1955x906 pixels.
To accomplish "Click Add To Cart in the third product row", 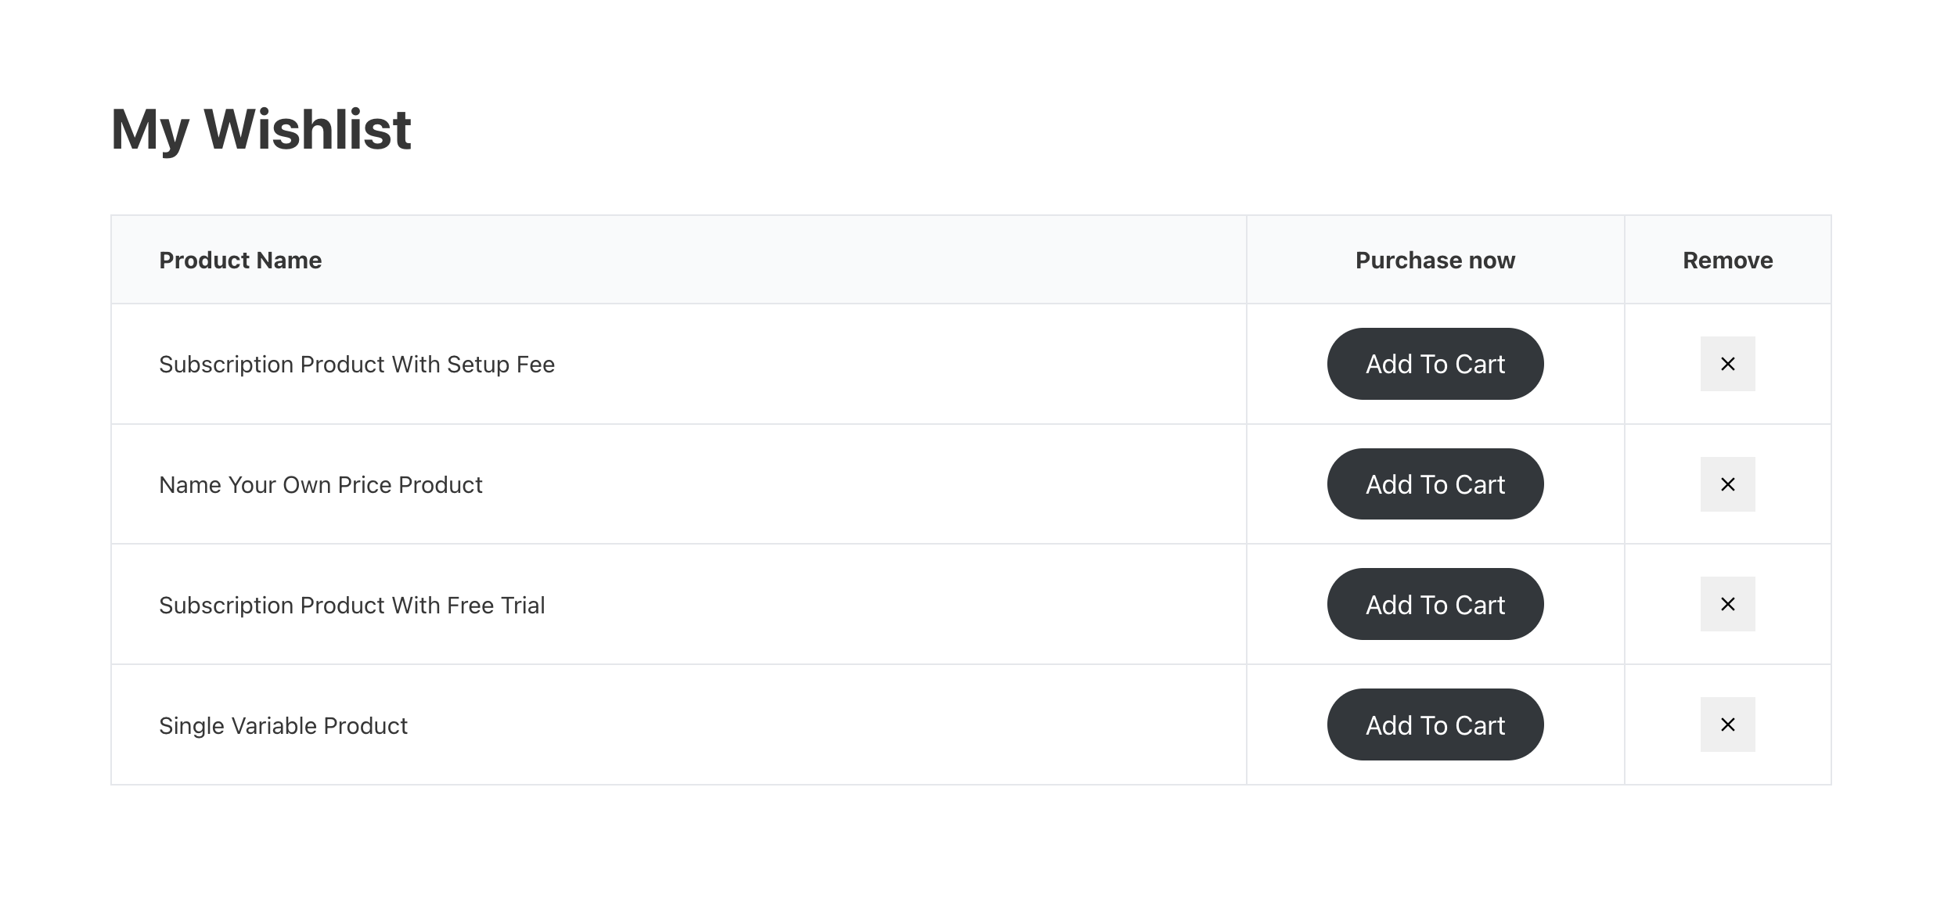I will coord(1435,604).
